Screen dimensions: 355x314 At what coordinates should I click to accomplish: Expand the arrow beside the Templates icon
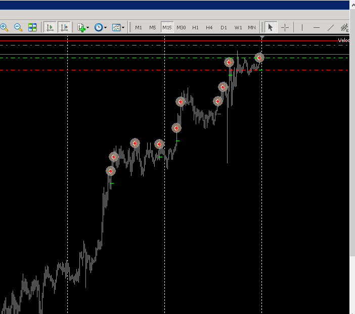pos(123,28)
